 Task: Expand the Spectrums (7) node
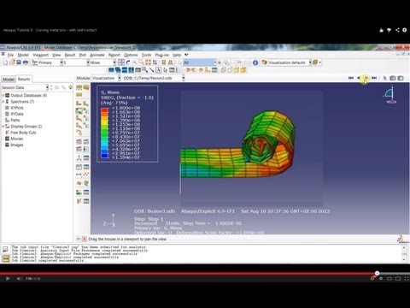[x=3, y=102]
